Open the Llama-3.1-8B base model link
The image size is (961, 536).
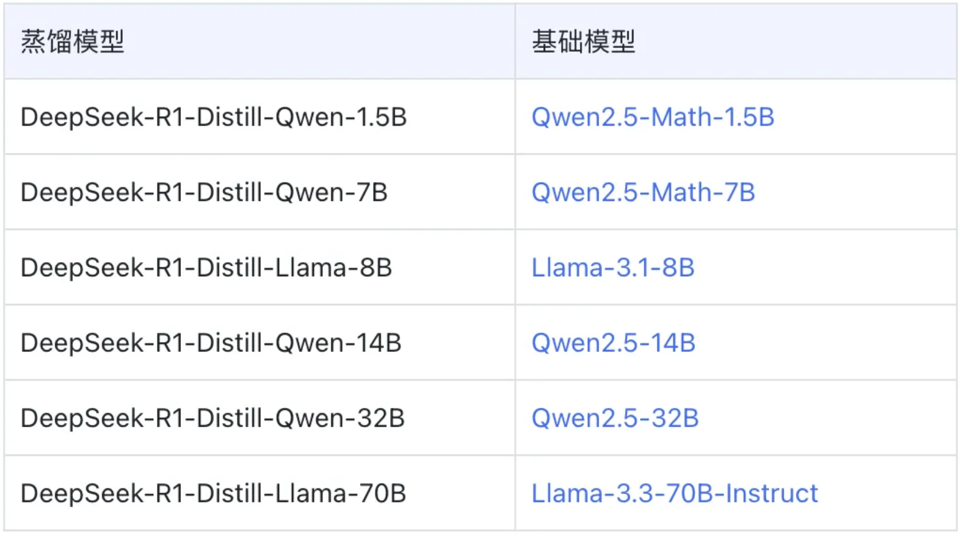[x=612, y=267]
